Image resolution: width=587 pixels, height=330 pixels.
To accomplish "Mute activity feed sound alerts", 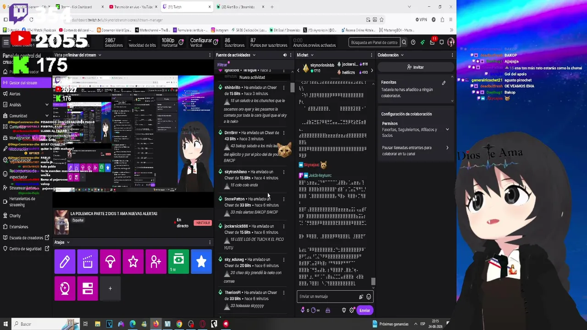I will [x=285, y=55].
